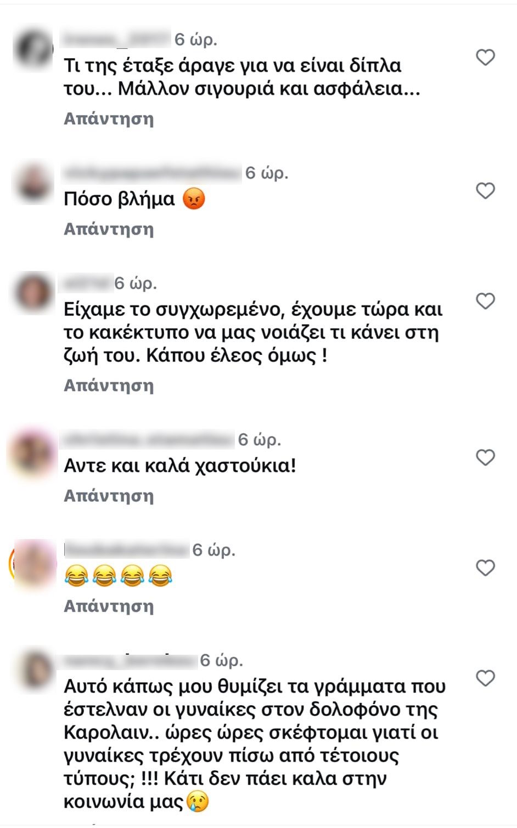The height and width of the screenshot is (828, 517).
Task: Open blurred username above 'Αντε και καλά χαστούκια'
Action: (x=148, y=439)
